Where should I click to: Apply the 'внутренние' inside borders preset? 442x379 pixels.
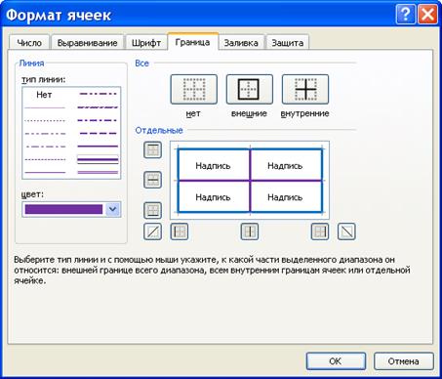coord(305,89)
